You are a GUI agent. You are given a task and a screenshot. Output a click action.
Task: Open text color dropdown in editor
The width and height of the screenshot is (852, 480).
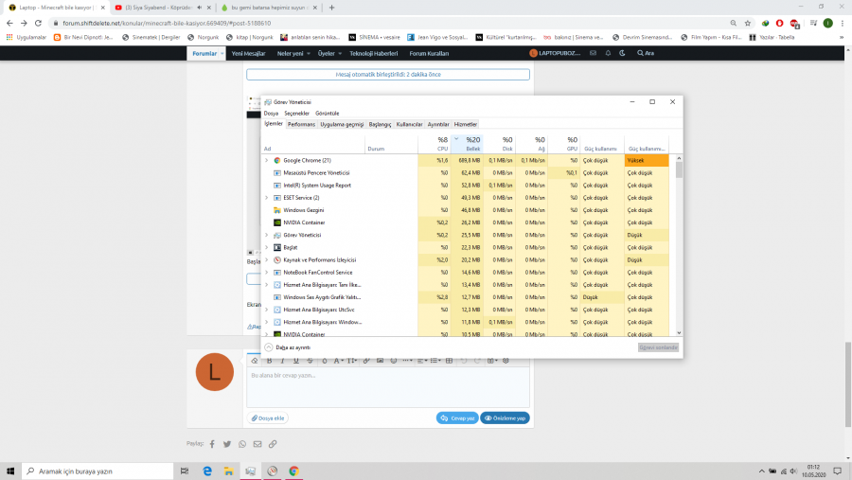point(338,361)
